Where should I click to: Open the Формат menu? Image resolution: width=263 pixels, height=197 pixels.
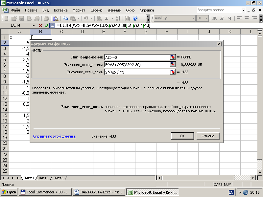tap(79, 10)
